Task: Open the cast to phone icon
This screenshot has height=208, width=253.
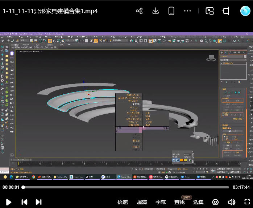Action: pos(172,11)
